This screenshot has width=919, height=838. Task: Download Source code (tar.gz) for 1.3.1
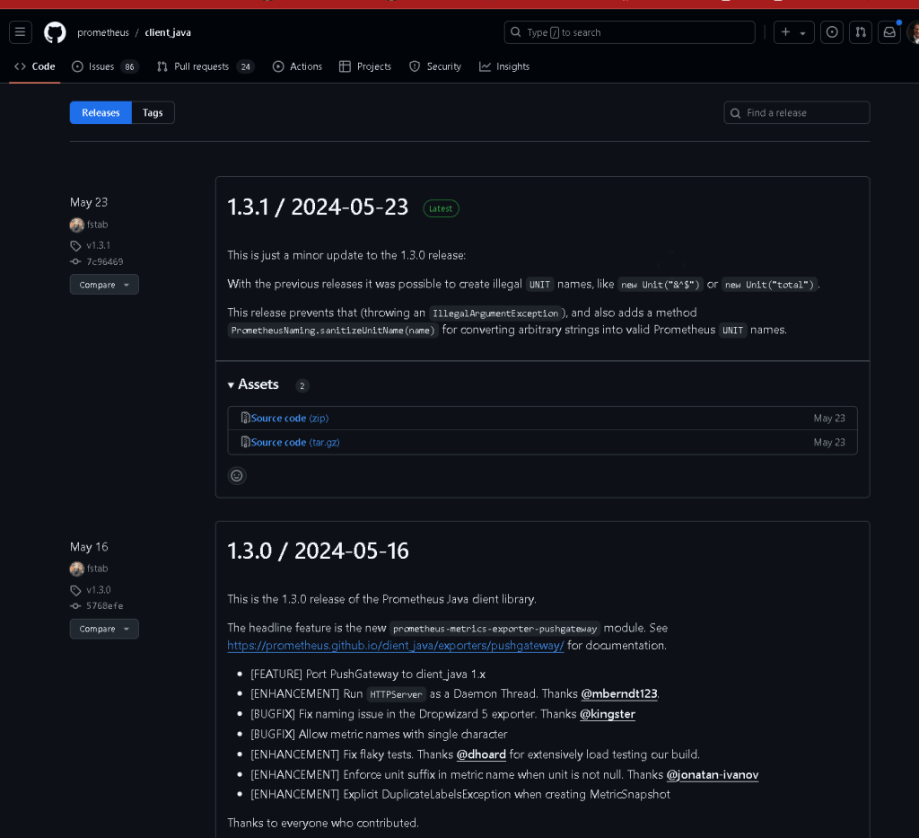click(295, 442)
